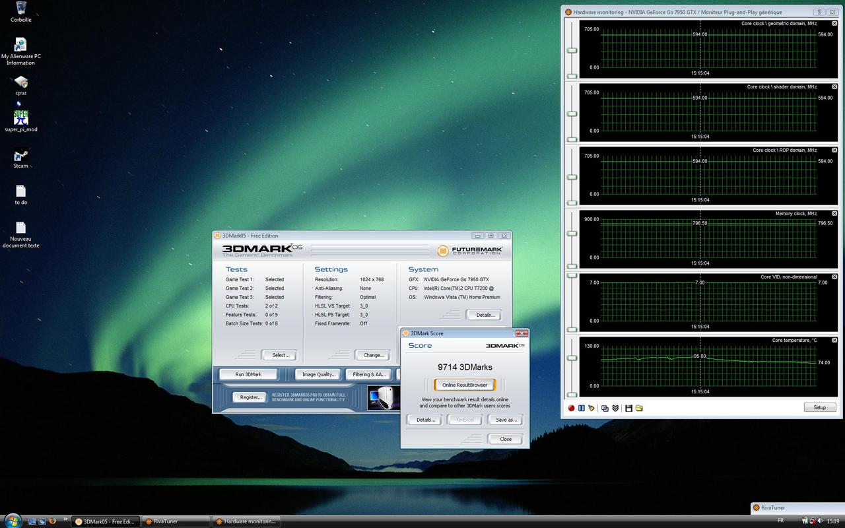
Task: Switch to 3DMark05 taskbar button
Action: (x=106, y=521)
